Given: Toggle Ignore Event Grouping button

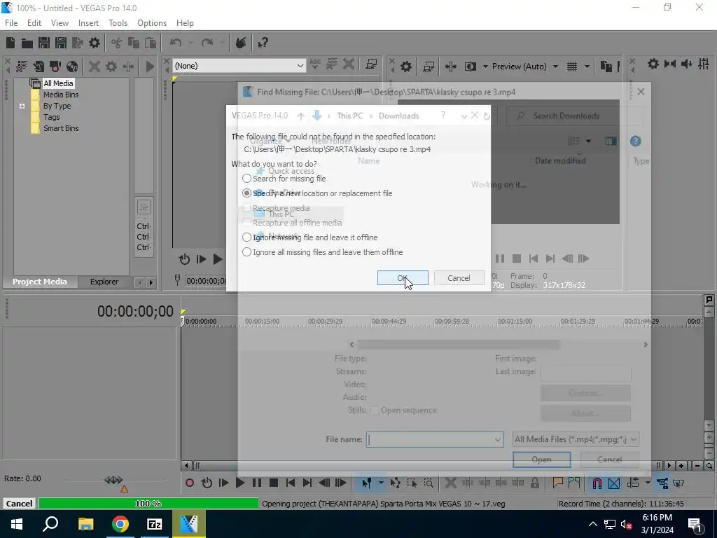Looking at the screenshot, I should (678, 483).
